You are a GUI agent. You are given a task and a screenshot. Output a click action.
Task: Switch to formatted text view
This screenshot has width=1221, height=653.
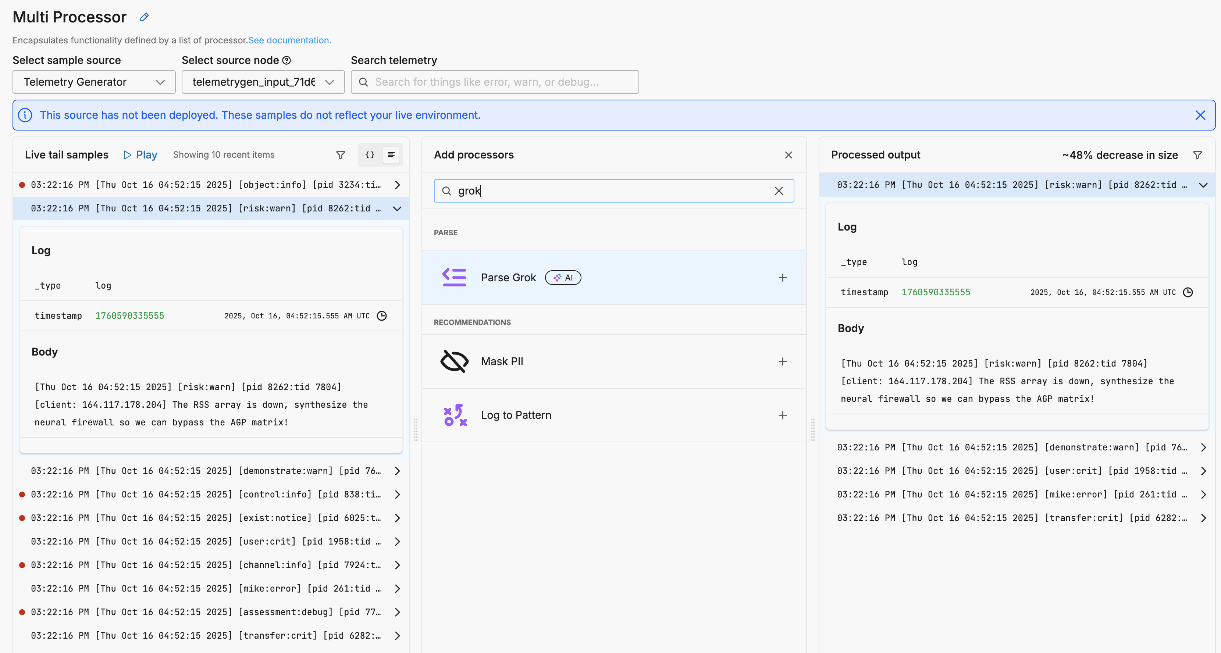tap(392, 155)
